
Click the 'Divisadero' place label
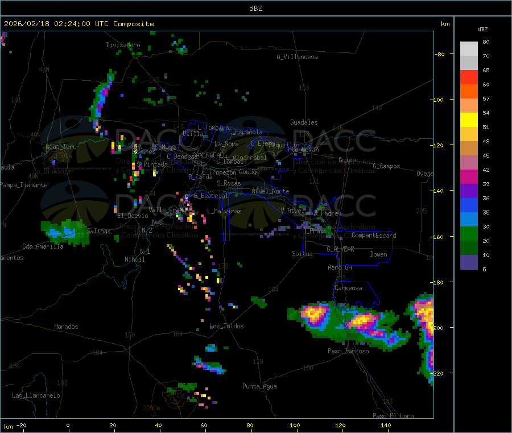(x=123, y=45)
